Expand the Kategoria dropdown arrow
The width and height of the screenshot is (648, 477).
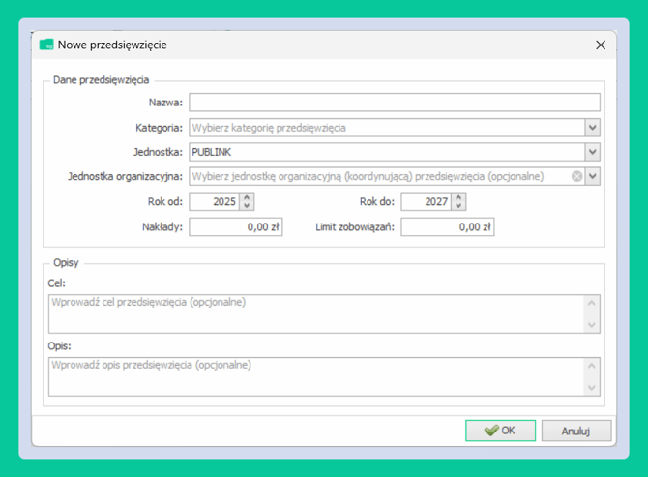pos(592,128)
